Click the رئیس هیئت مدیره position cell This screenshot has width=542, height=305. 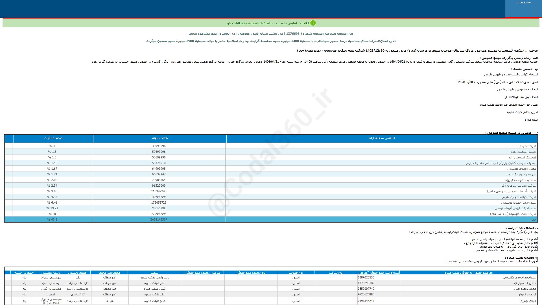point(155,289)
